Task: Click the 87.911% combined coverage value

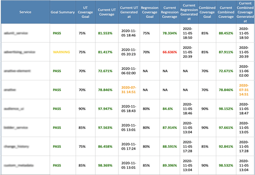Action: coord(226,52)
